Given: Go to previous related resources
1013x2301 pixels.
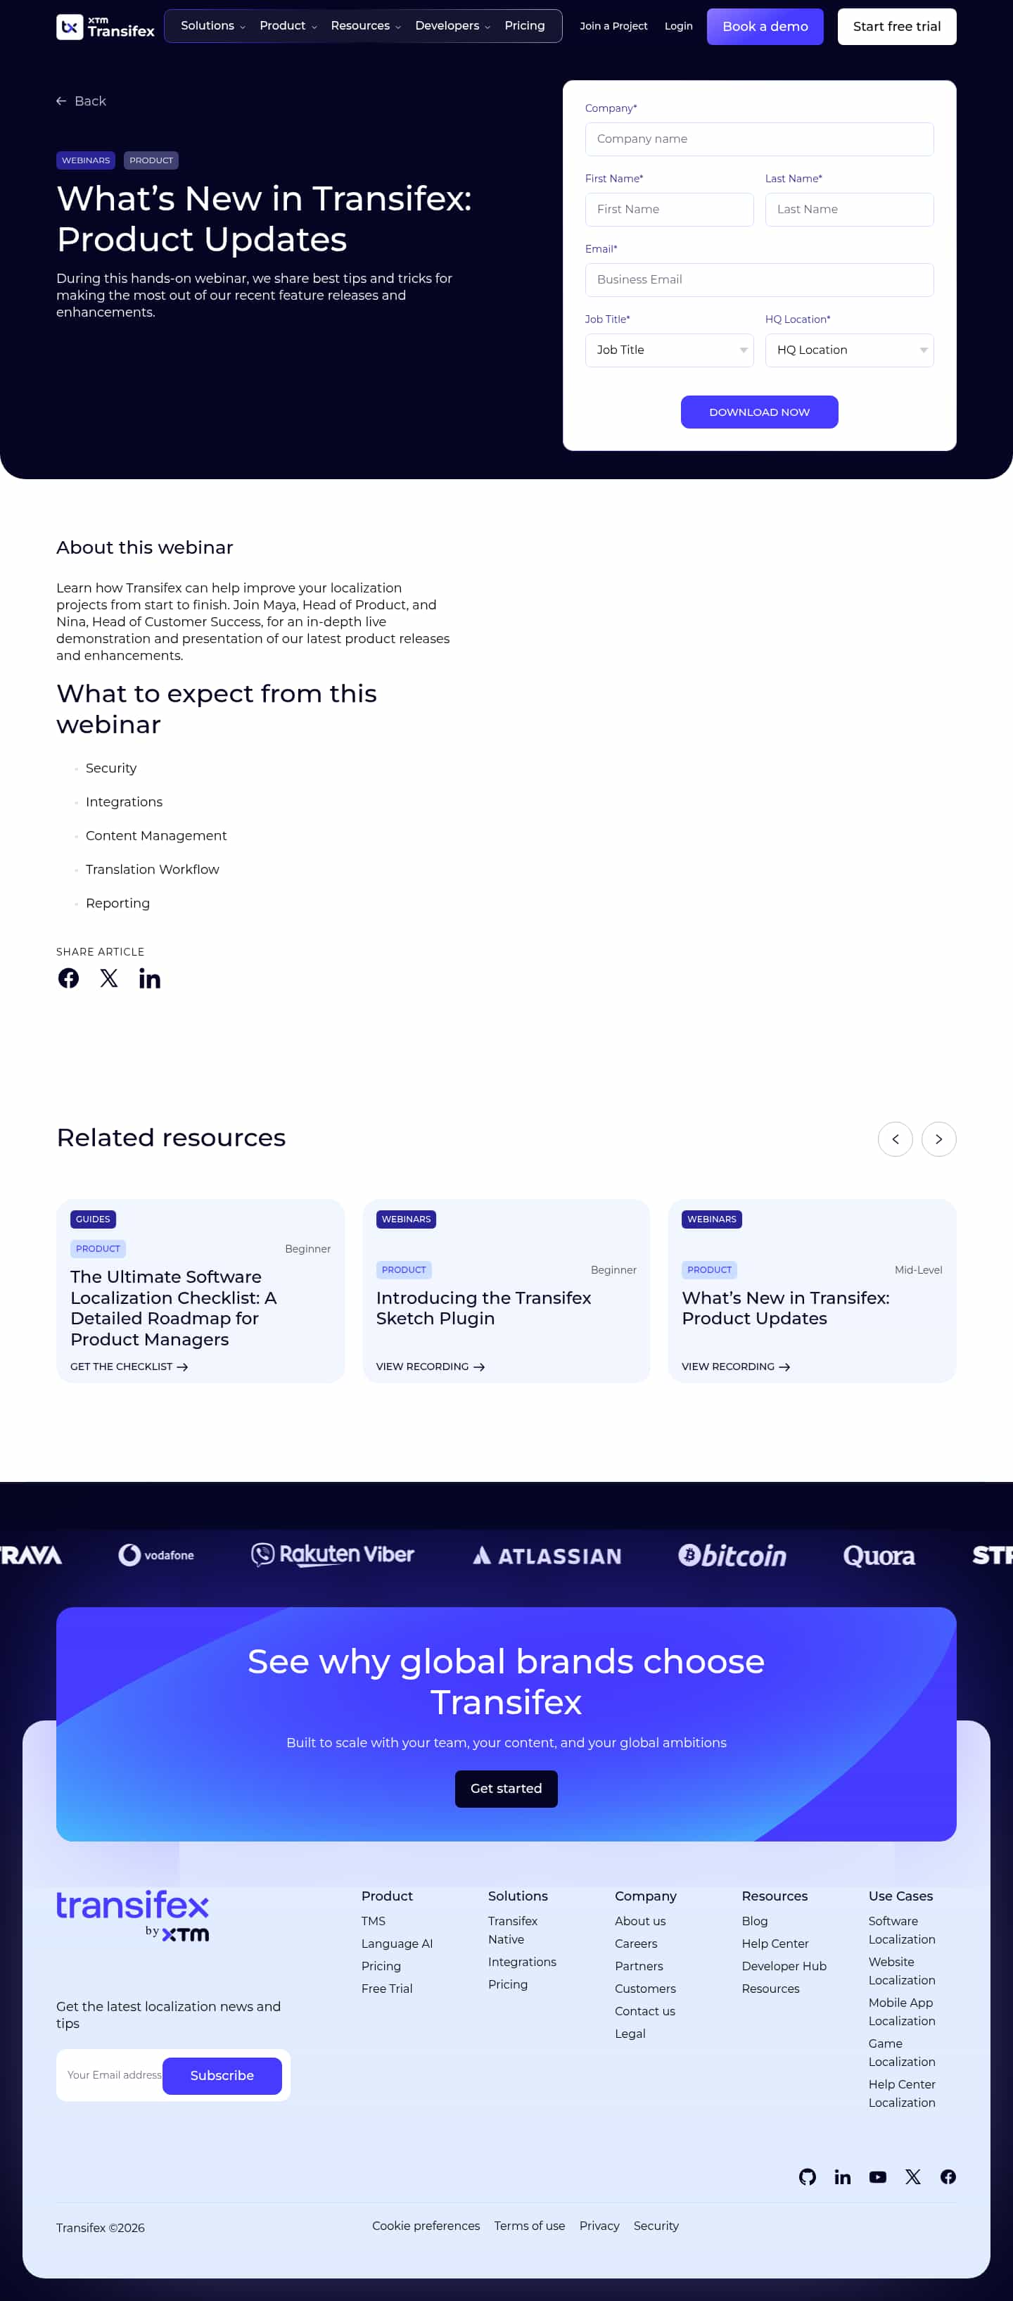Looking at the screenshot, I should [895, 1139].
